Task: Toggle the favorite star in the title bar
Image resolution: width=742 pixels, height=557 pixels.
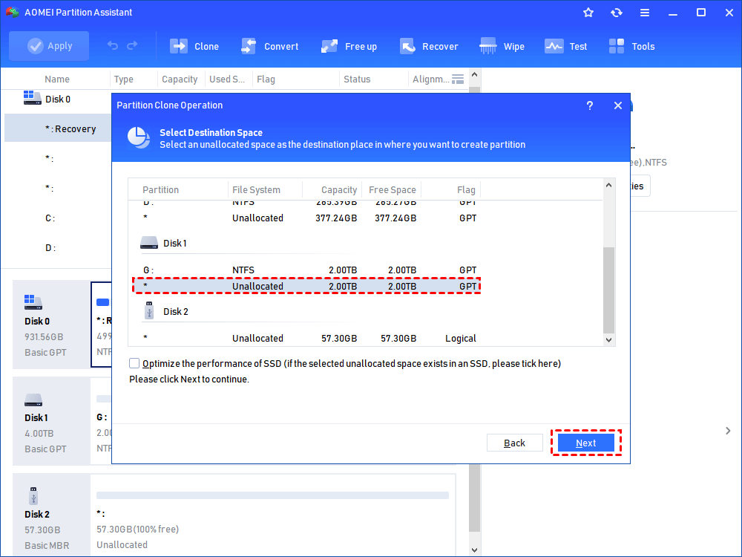Action: click(x=588, y=12)
